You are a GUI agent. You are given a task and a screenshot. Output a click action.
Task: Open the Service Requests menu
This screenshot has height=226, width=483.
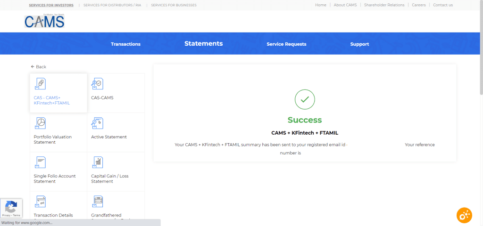coord(286,44)
